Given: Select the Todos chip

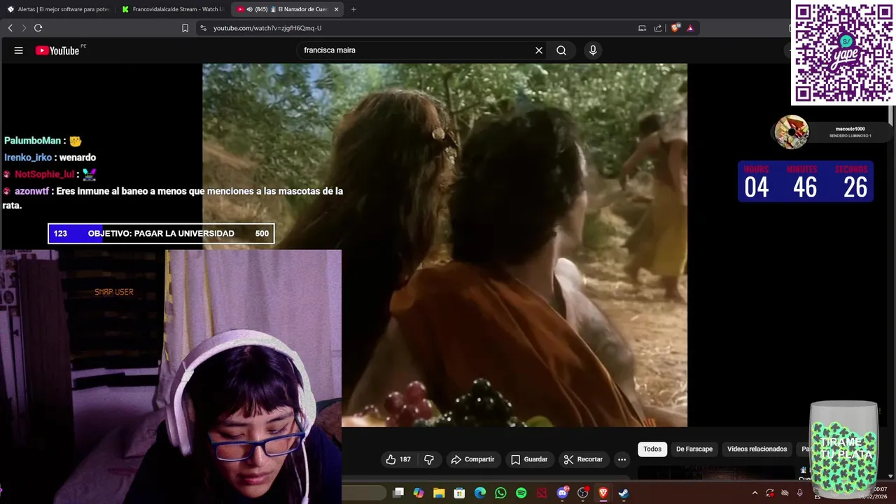Looking at the screenshot, I should 652,449.
